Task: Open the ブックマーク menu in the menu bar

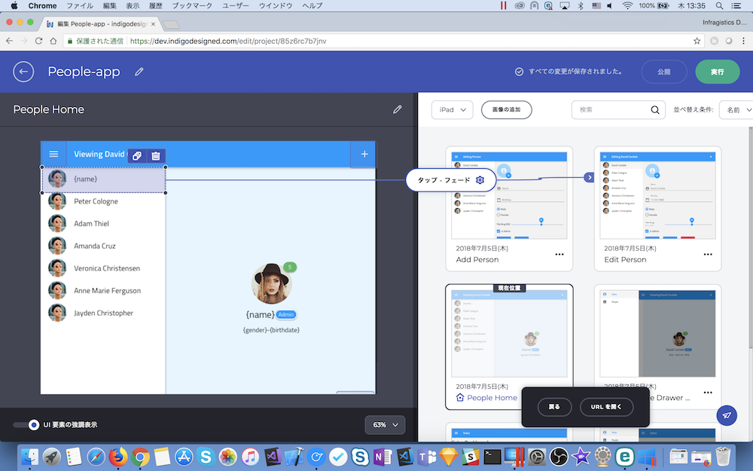Action: click(x=192, y=5)
